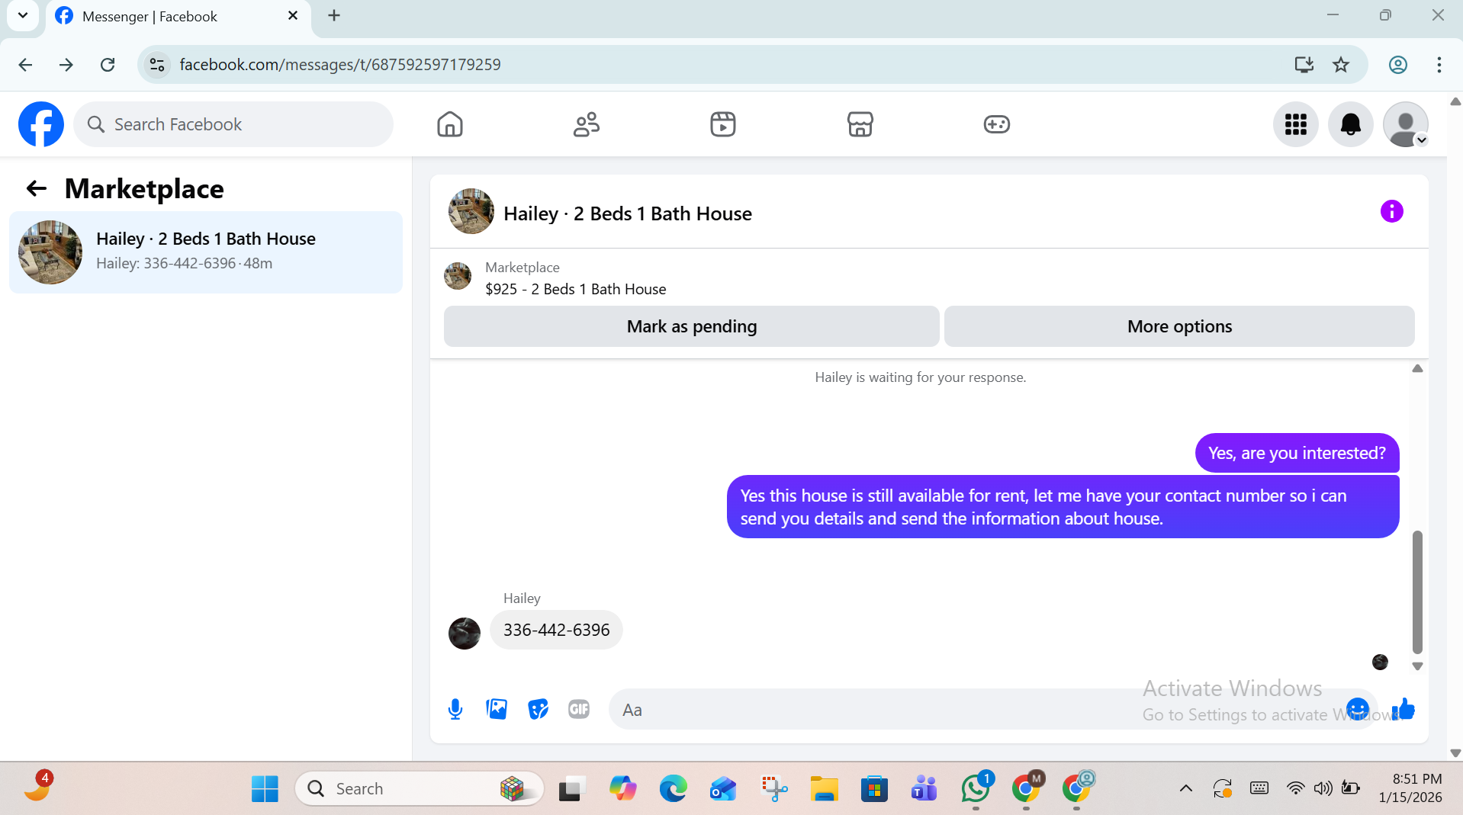This screenshot has width=1463, height=815.
Task: Show hidden system tray icons
Action: 1185,789
